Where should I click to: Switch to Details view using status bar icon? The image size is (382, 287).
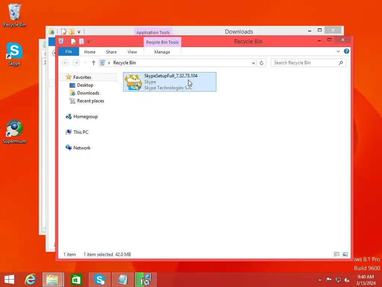click(336, 254)
